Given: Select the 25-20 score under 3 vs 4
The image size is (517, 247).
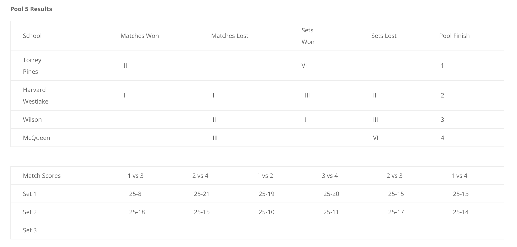Looking at the screenshot, I should [331, 194].
